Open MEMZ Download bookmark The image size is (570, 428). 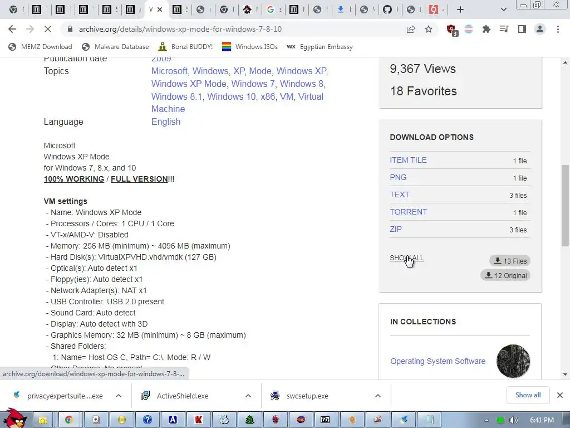point(40,47)
